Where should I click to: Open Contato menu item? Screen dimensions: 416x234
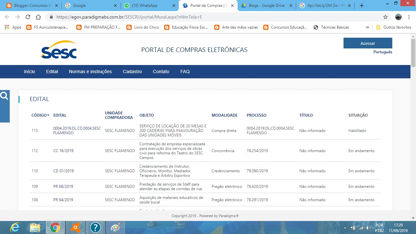pyautogui.click(x=161, y=71)
